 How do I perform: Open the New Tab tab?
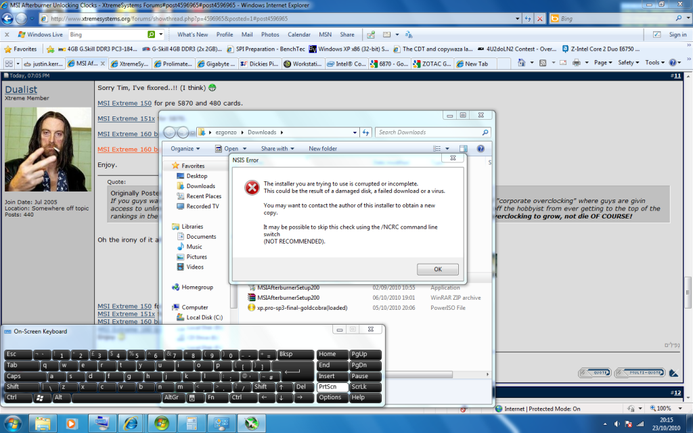pyautogui.click(x=476, y=64)
